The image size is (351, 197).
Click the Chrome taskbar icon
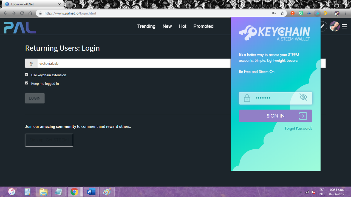pos(74,192)
